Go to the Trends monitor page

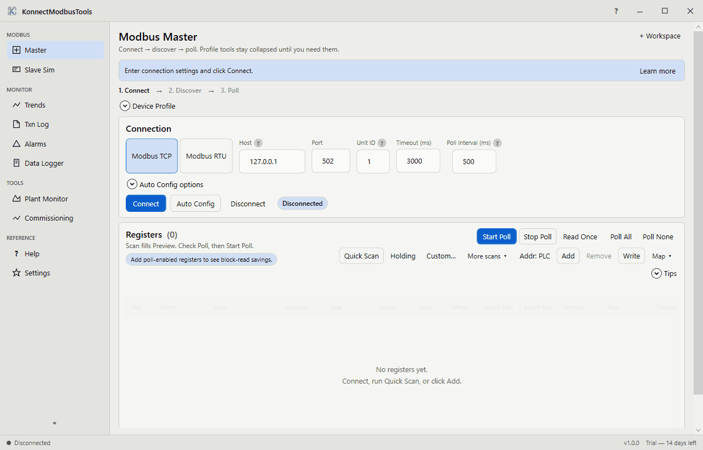(x=55, y=105)
